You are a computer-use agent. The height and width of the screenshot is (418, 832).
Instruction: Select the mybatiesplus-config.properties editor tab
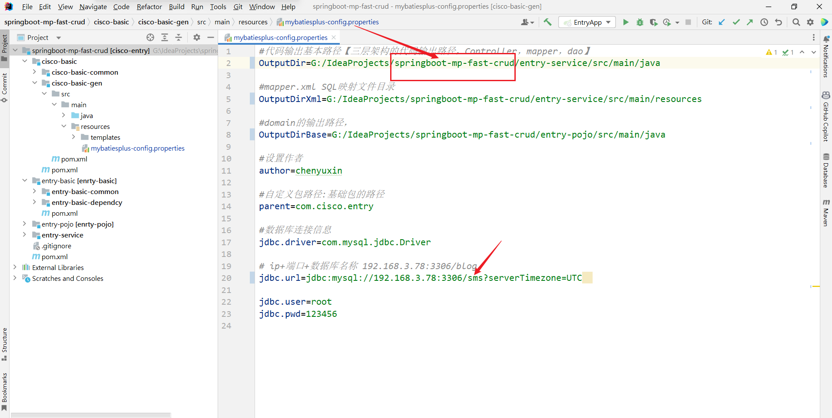tap(280, 37)
